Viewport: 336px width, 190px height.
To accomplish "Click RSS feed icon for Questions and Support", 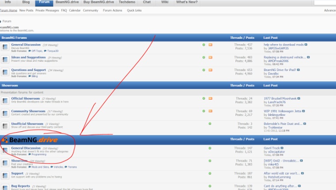I will click(x=210, y=70).
